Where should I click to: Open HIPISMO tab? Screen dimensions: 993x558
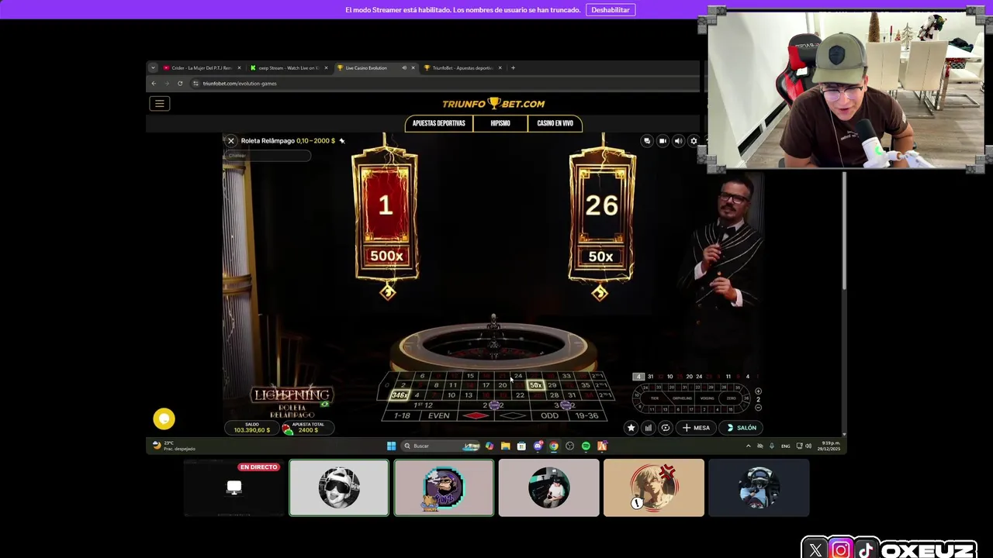pos(500,123)
